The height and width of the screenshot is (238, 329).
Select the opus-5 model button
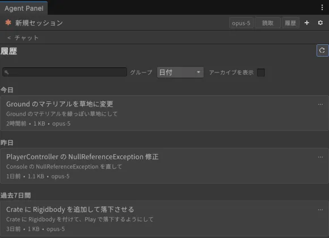click(241, 23)
